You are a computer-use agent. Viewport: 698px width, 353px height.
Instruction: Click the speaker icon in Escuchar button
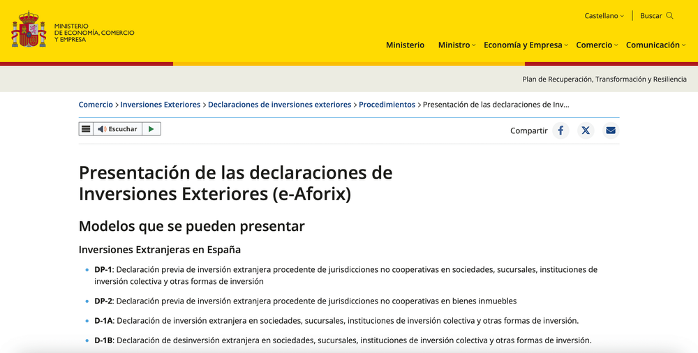(x=102, y=129)
